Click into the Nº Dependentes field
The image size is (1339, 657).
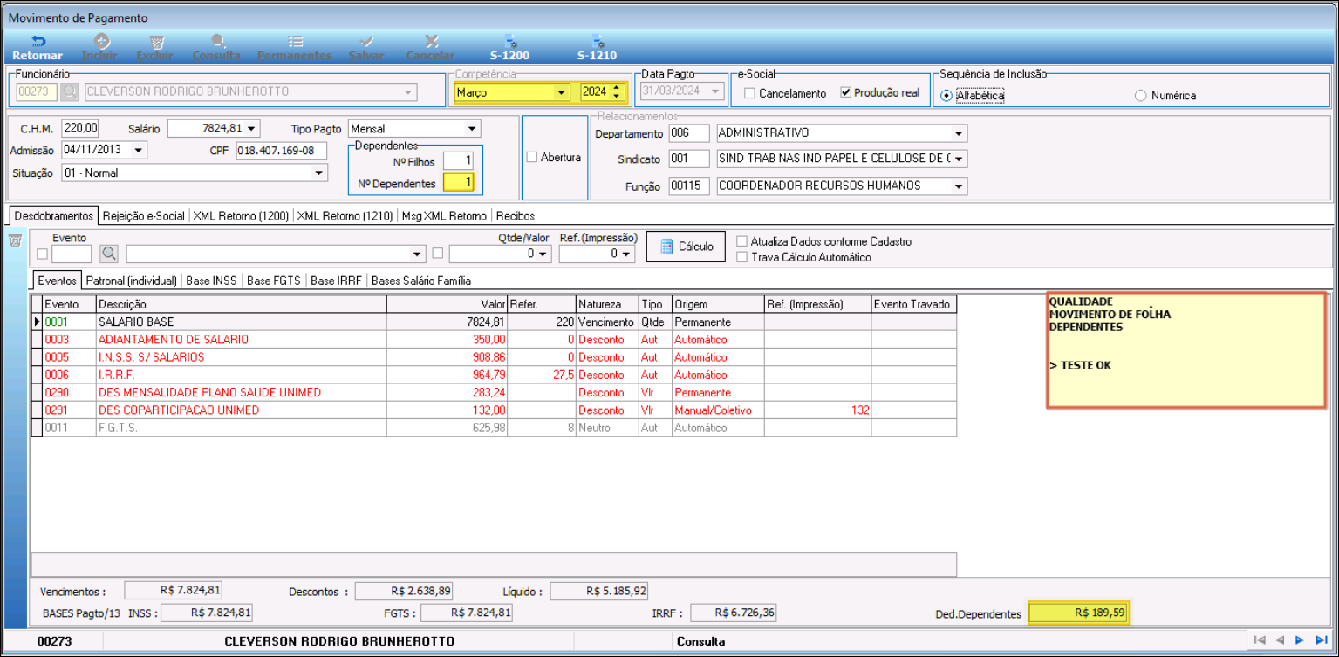(x=458, y=182)
